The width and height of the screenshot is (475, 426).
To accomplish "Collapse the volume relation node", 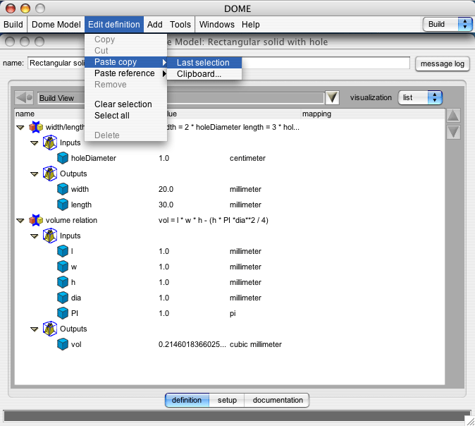I will [x=20, y=221].
